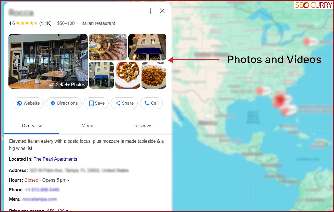
Task: Click the blurred phone number link
Action: point(42,190)
